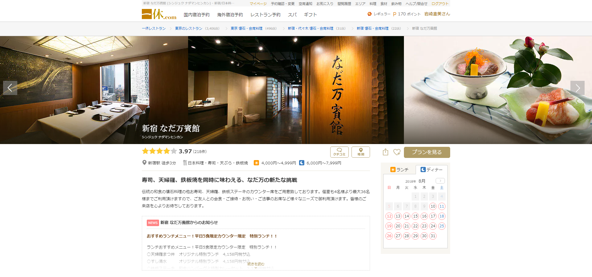Viewport: 592px width, 277px height.
Task: Select August 18 in calendar
Action: [x=442, y=216]
